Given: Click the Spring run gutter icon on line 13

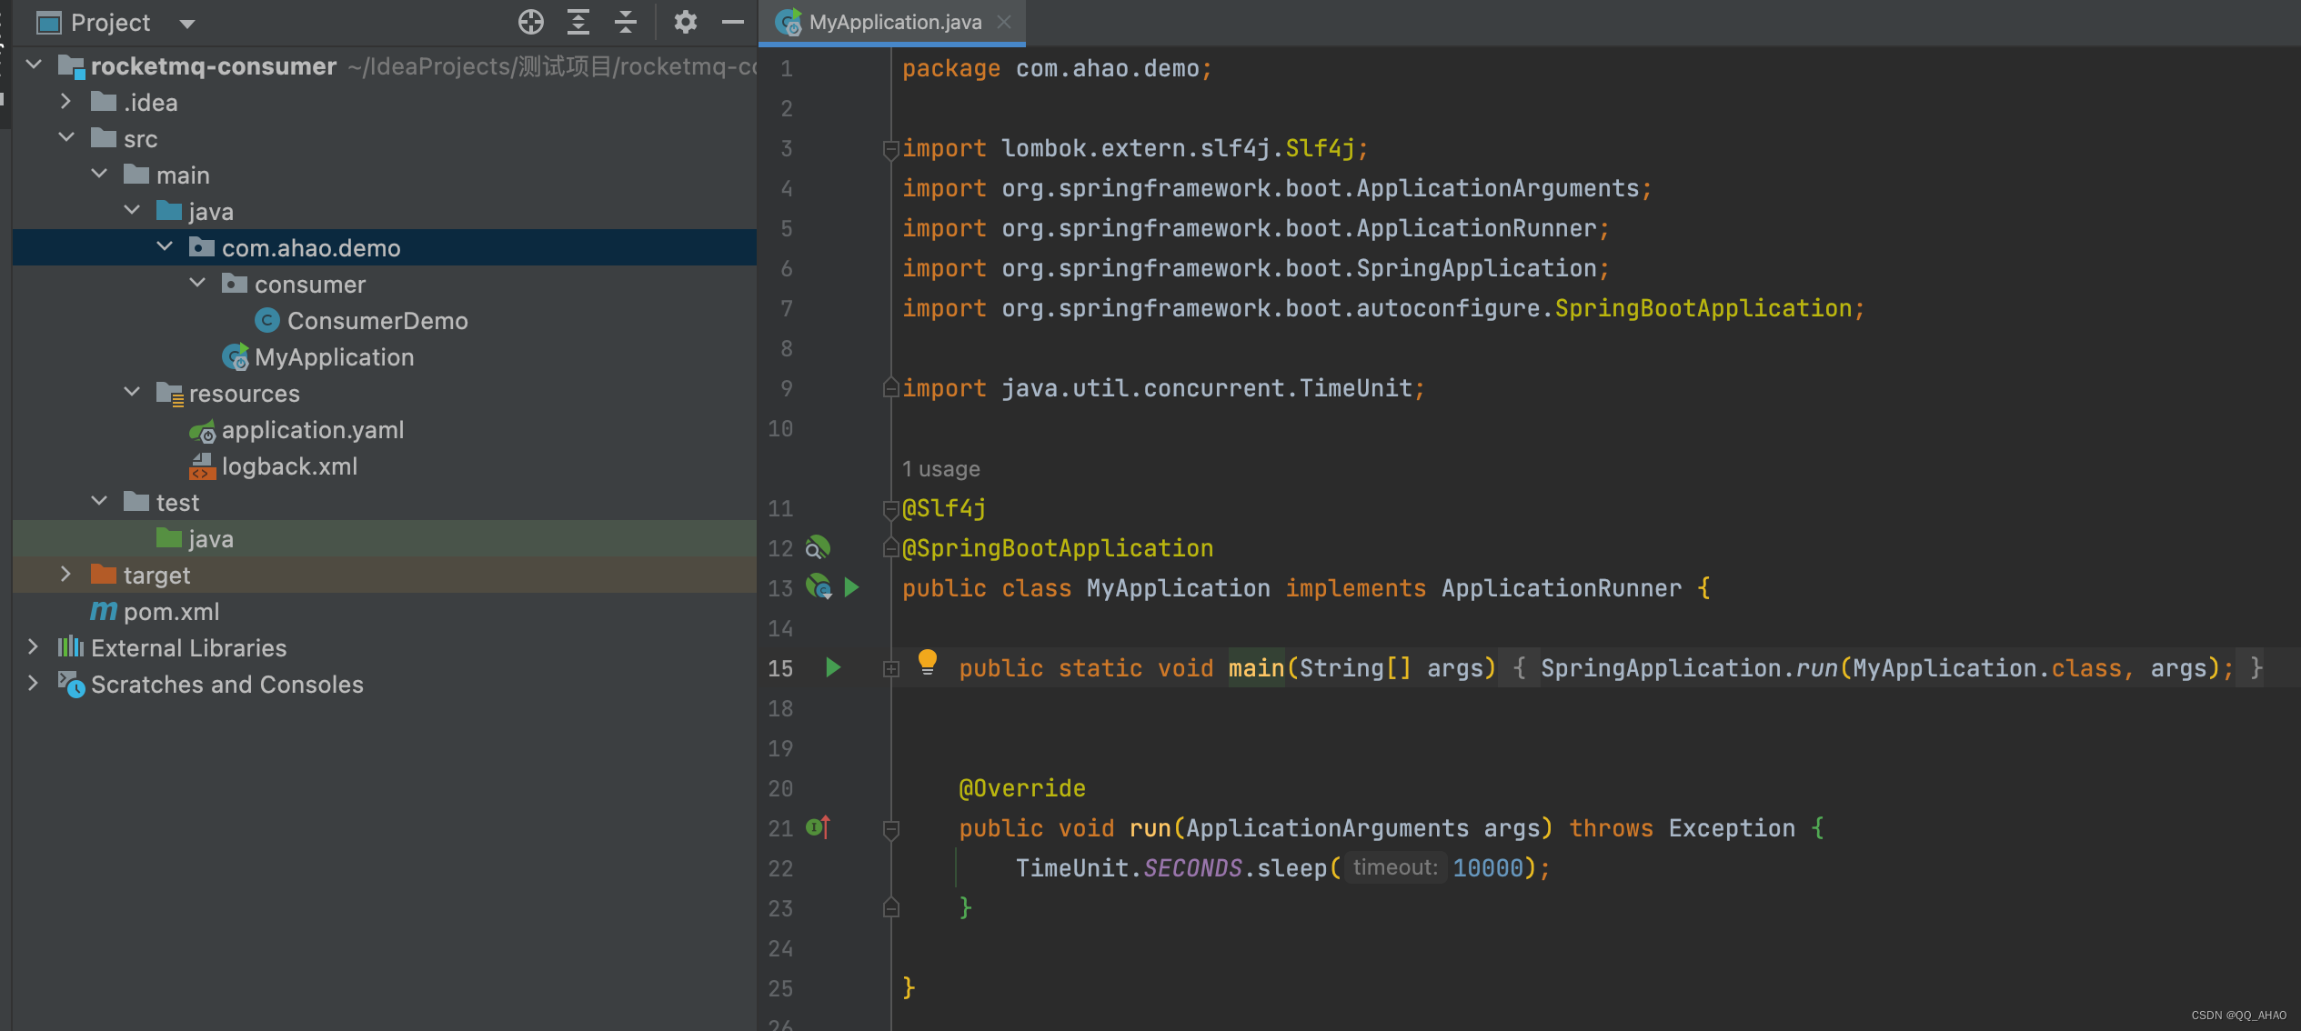Looking at the screenshot, I should click(819, 587).
